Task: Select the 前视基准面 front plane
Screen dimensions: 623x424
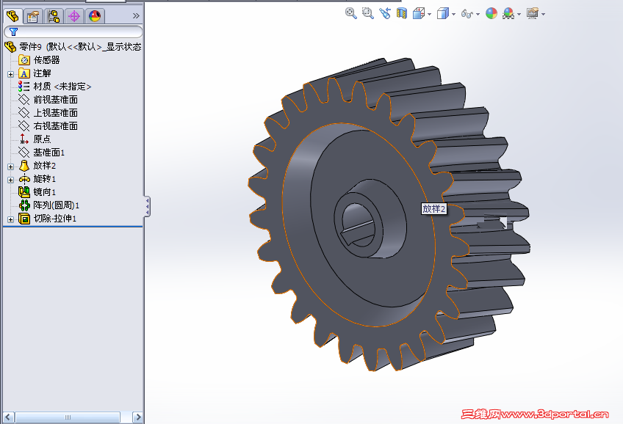Action: [56, 100]
